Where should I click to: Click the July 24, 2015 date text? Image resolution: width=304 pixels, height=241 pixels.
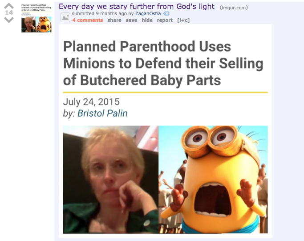(x=91, y=102)
